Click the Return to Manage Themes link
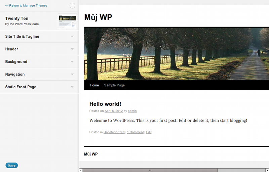 click(26, 5)
